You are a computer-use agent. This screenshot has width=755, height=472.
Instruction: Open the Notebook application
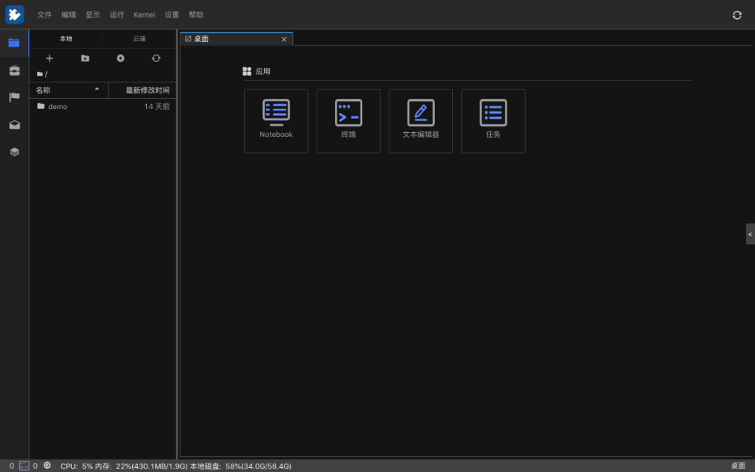[x=276, y=121]
